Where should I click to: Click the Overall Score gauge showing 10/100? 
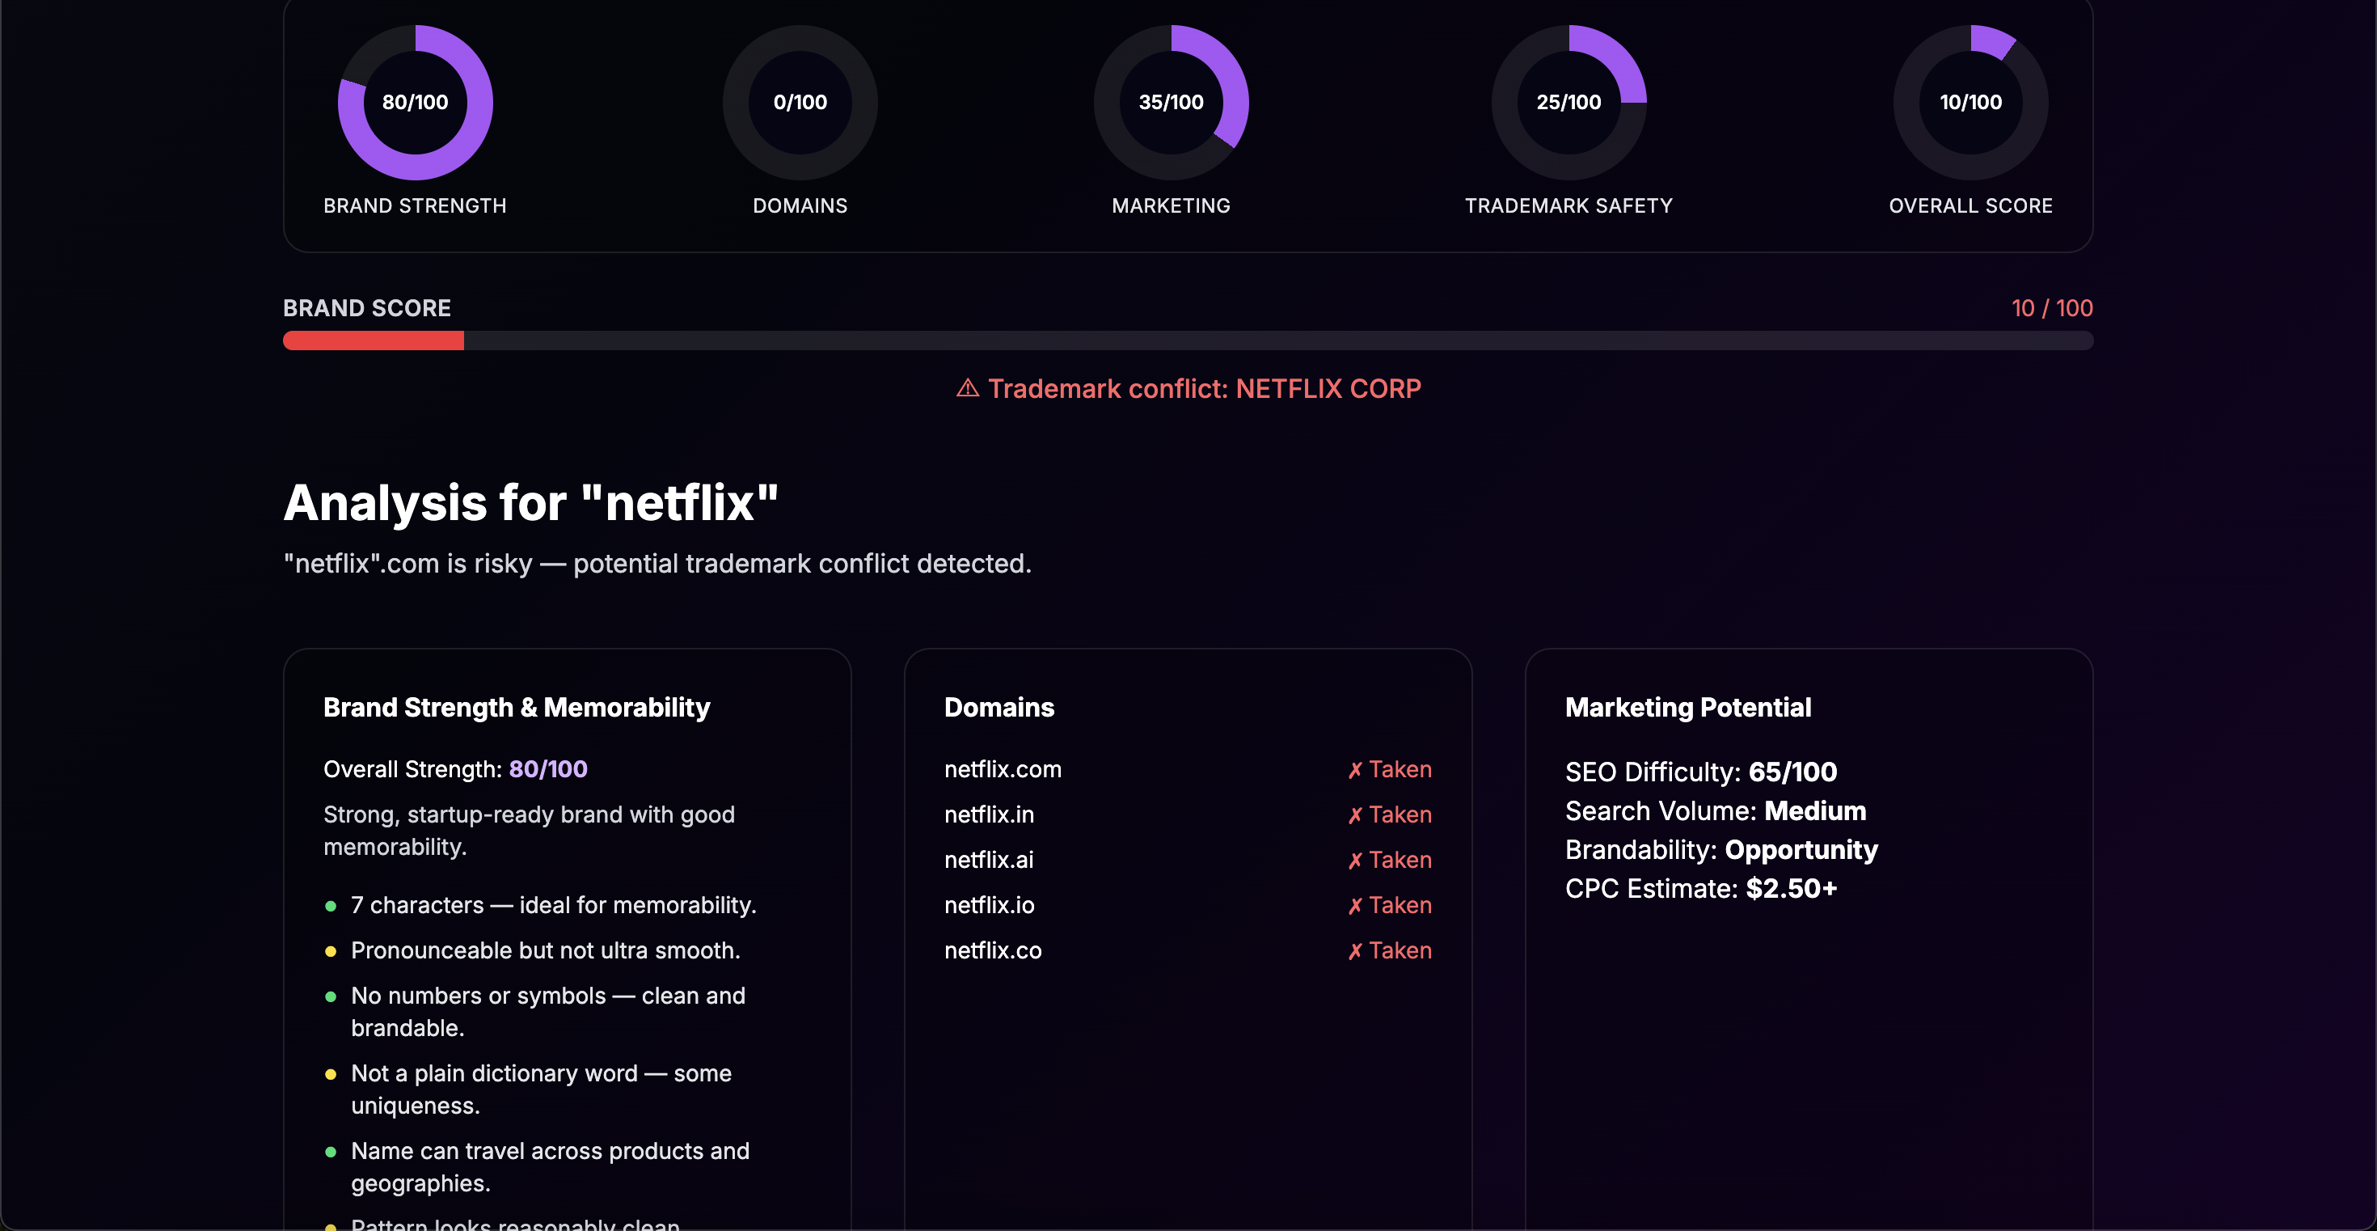1970,103
